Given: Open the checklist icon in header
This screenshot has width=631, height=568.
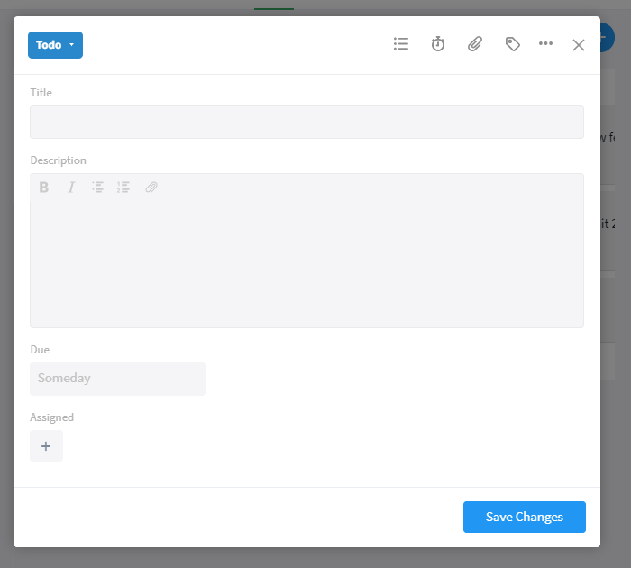Looking at the screenshot, I should (x=401, y=44).
